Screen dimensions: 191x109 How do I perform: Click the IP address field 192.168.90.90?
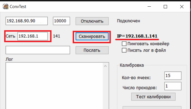26,21
